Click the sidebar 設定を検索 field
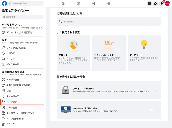Image resolution: width=172 pixels, height=128 pixels. 23,17
